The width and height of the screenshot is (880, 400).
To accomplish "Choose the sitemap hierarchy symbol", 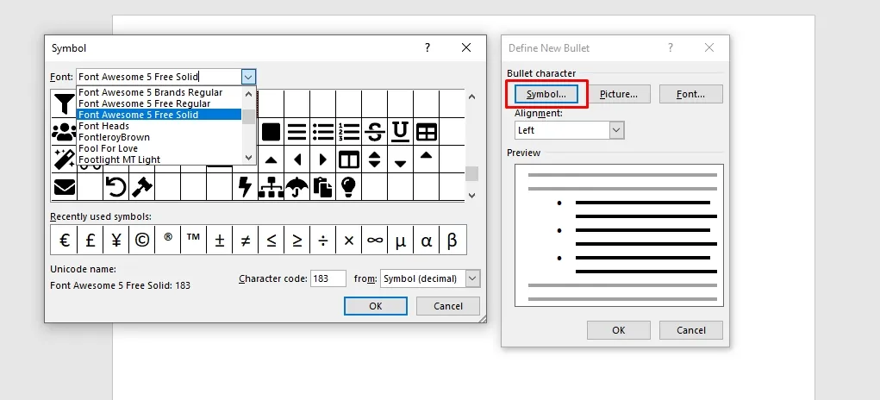I will [271, 187].
